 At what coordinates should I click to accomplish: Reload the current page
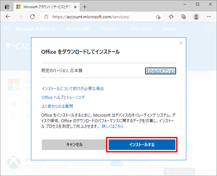click(x=33, y=17)
